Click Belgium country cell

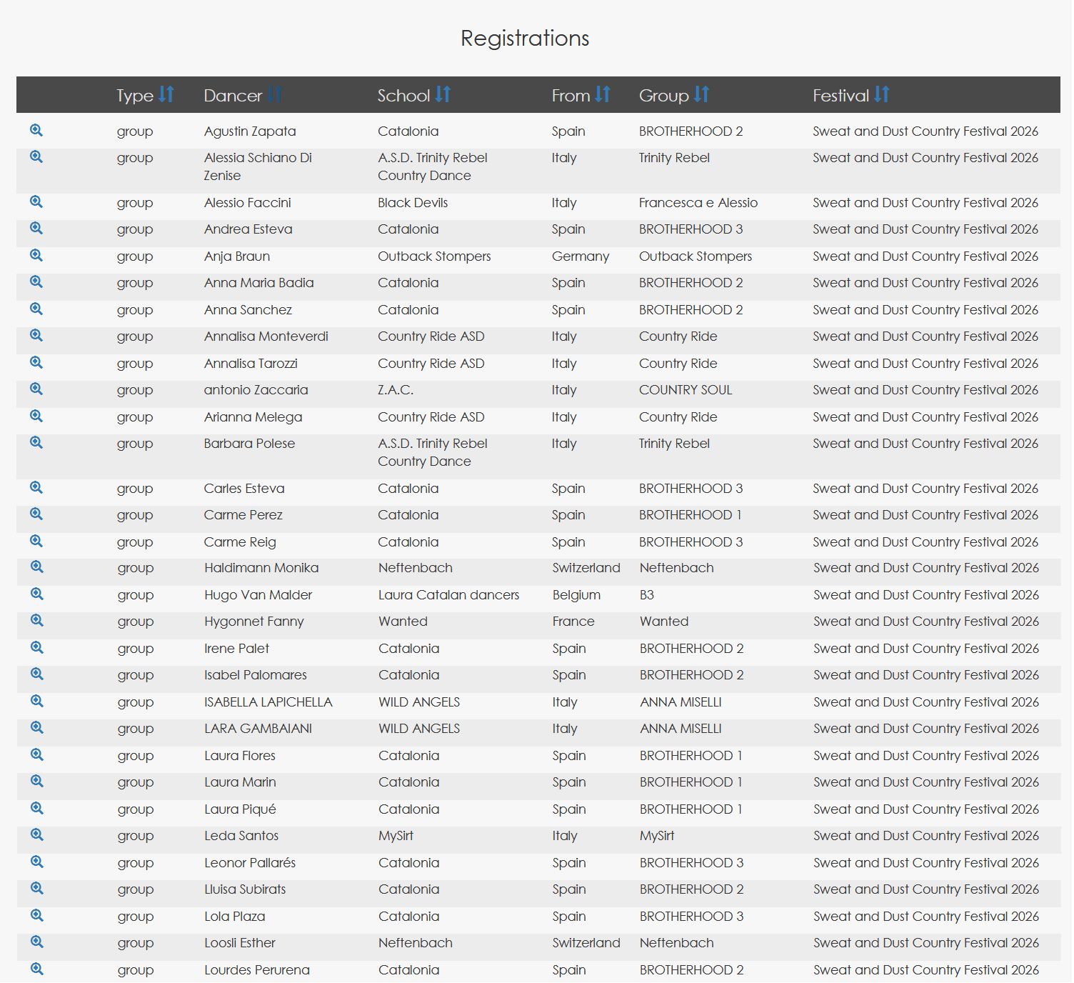tap(576, 595)
